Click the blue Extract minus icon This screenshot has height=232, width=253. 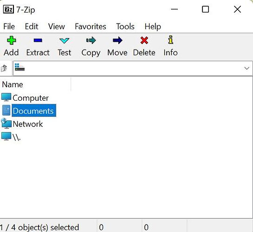(38, 40)
